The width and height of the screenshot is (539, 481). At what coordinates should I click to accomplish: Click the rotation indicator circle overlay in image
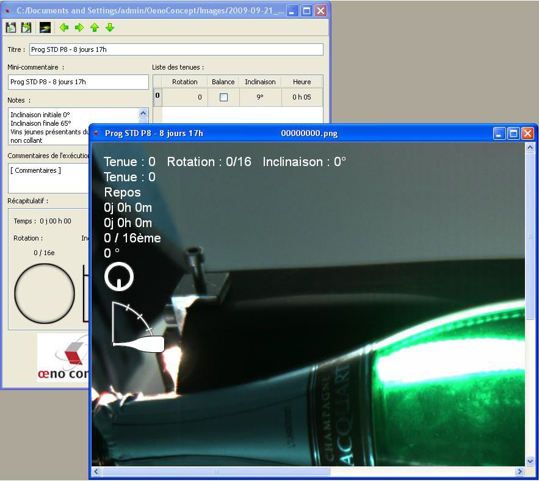(x=119, y=277)
